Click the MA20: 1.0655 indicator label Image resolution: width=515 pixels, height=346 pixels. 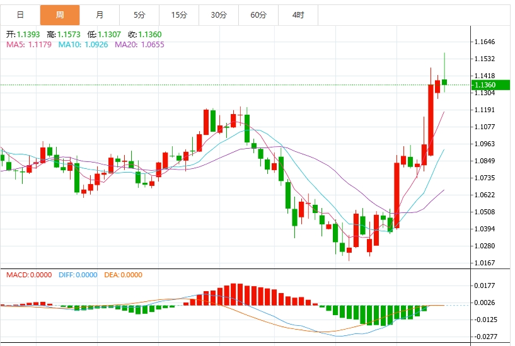pos(139,45)
